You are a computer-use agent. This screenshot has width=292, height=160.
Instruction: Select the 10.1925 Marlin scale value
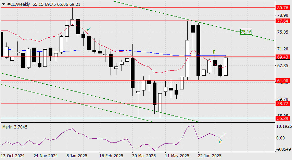point(284,126)
